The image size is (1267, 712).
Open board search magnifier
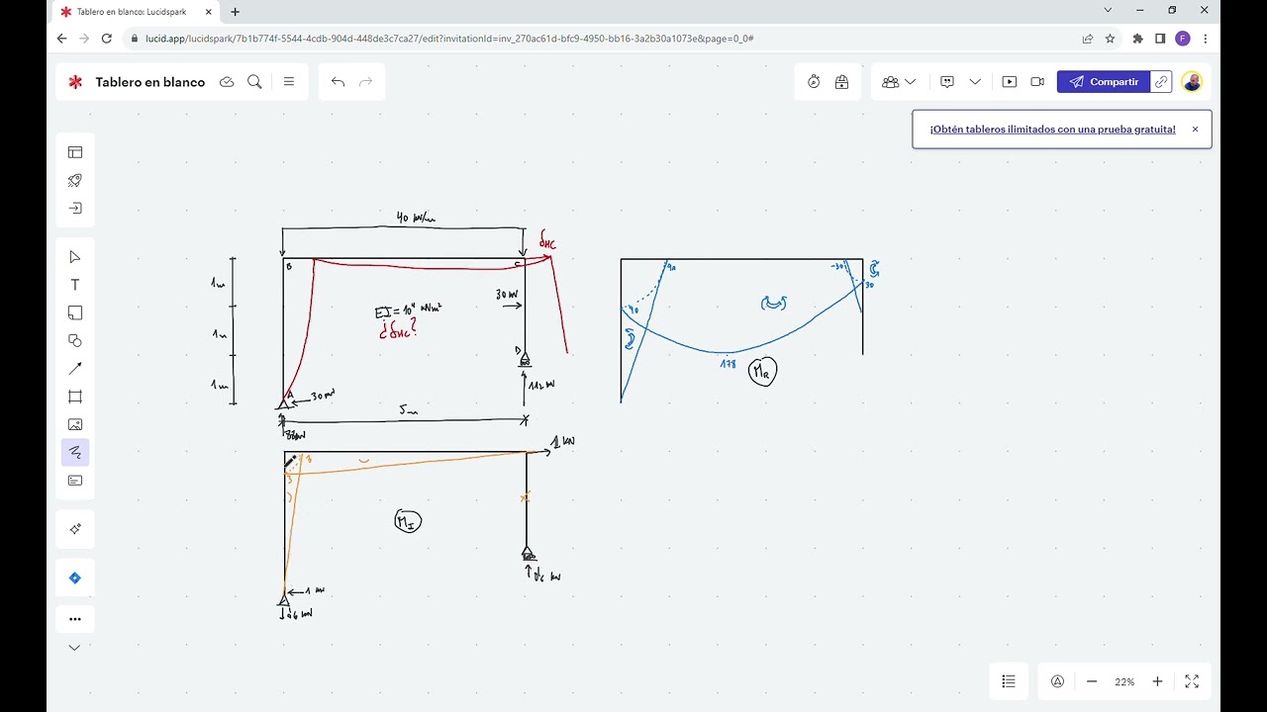[x=254, y=82]
